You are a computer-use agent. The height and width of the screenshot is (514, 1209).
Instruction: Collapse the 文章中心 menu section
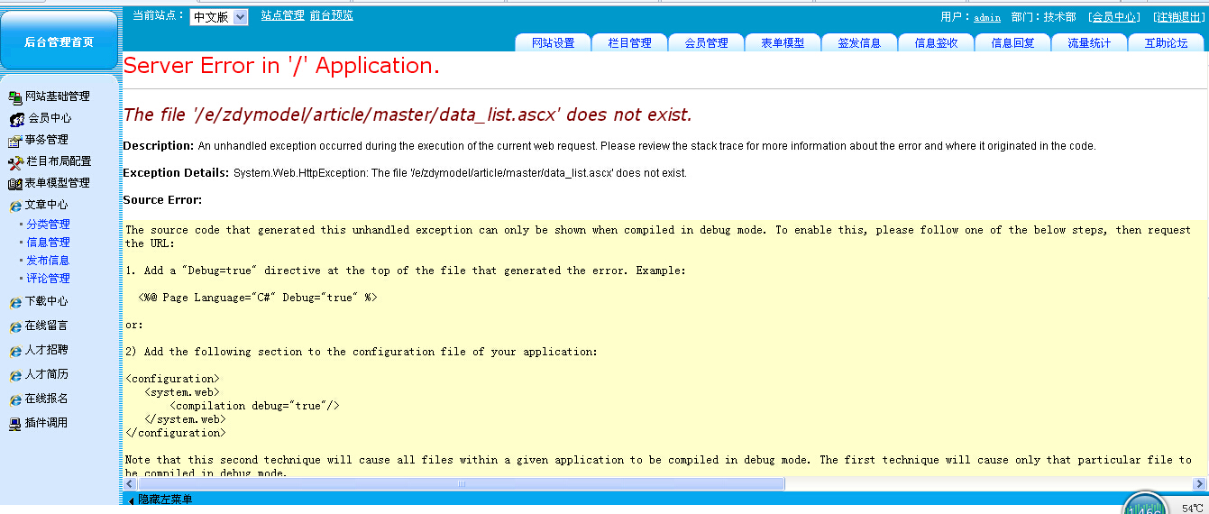pos(46,205)
